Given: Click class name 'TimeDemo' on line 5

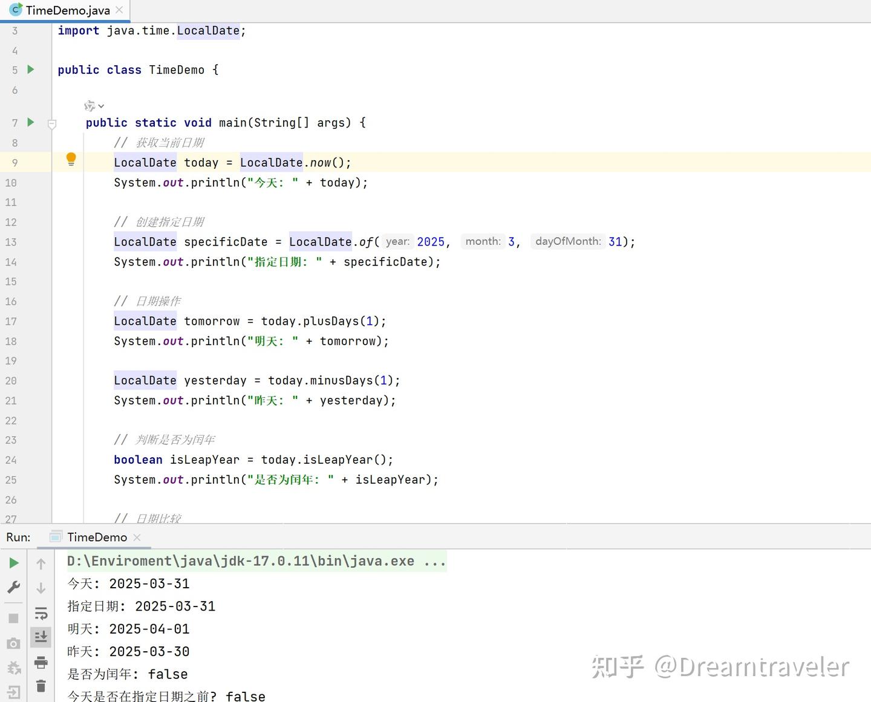Looking at the screenshot, I should pyautogui.click(x=177, y=70).
